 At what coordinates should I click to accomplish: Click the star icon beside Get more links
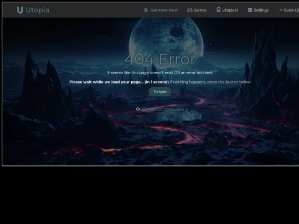(146, 10)
